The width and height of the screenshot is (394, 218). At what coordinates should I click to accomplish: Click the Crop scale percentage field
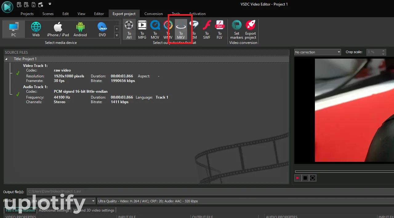click(373, 52)
